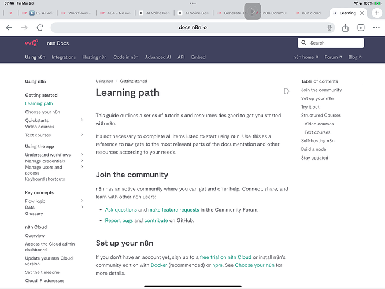
Task: Expand Understand workflows sidebar chevron
Action: tap(82, 154)
